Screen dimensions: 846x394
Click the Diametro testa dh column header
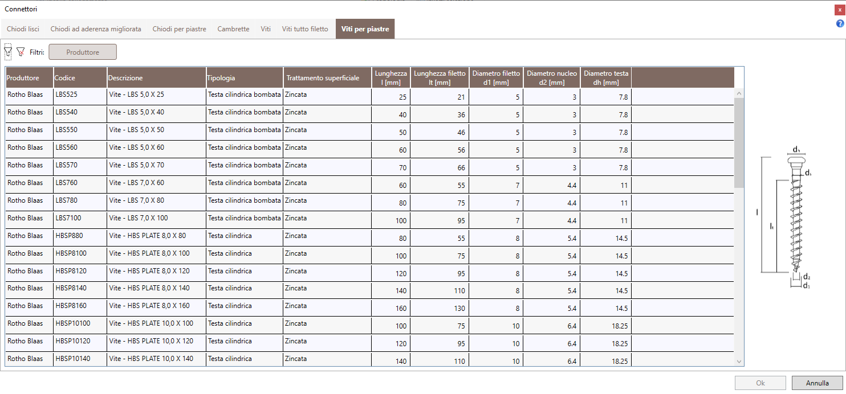(606, 77)
